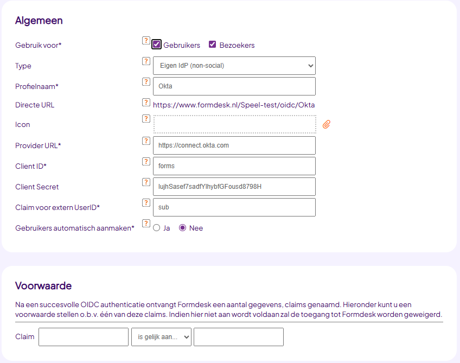This screenshot has width=460, height=363.
Task: Click the dotted Icon upload area
Action: coord(235,124)
